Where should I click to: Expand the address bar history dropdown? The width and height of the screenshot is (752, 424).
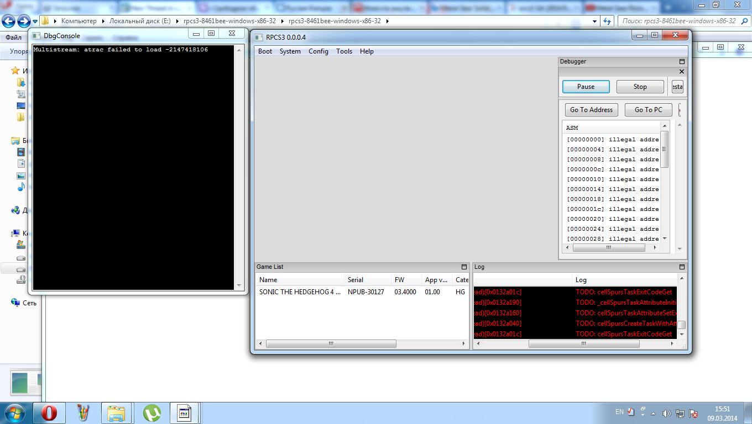point(595,21)
